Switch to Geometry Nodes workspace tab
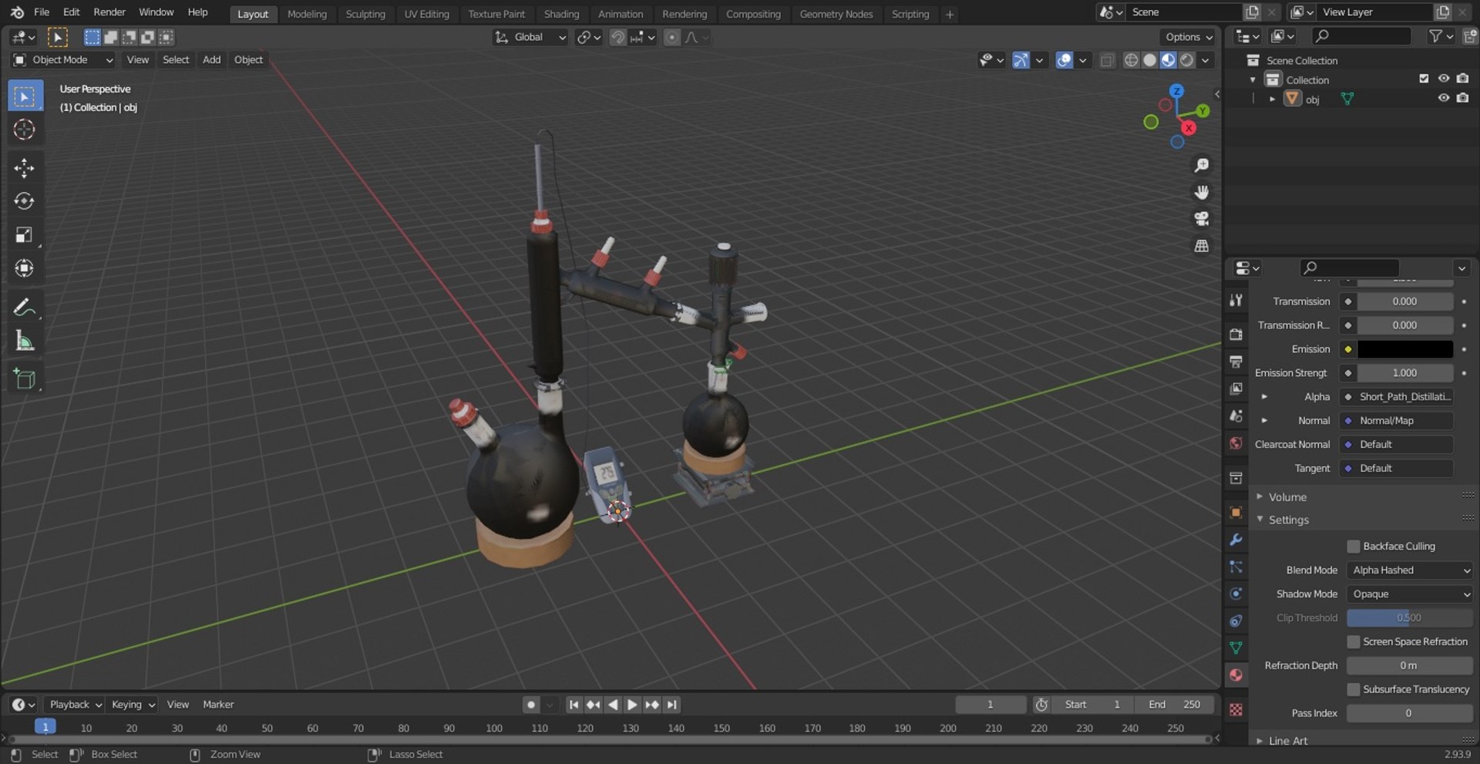The height and width of the screenshot is (764, 1480). 836,14
